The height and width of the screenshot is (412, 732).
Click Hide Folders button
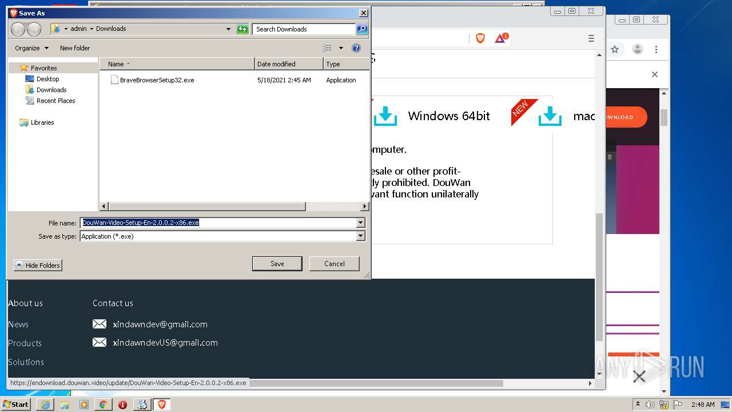[x=38, y=266]
